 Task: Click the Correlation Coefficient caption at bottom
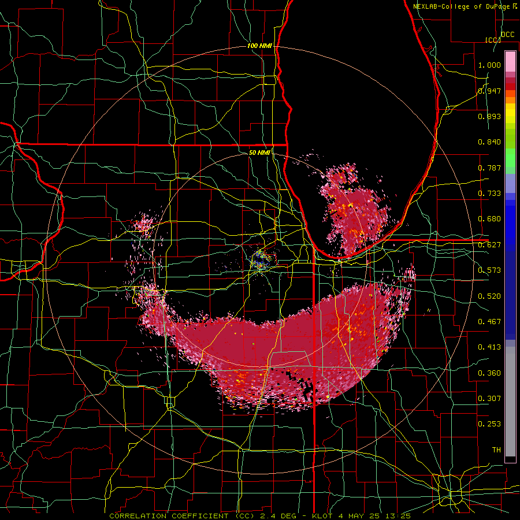tap(260, 516)
